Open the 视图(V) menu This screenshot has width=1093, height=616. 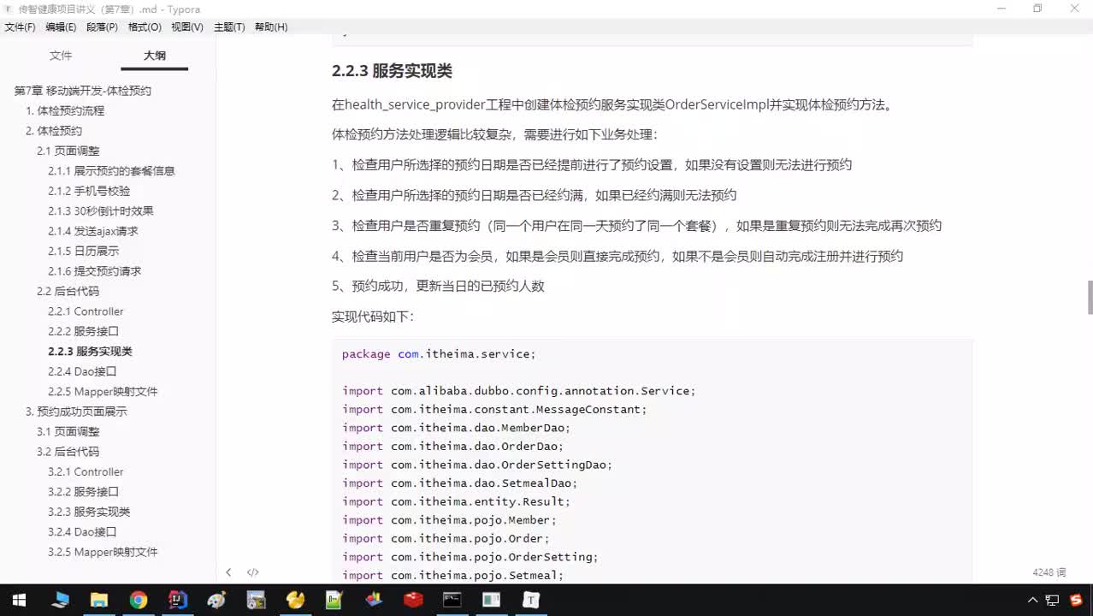(x=187, y=27)
